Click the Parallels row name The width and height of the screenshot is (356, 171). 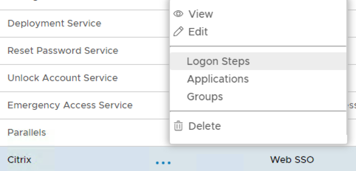(x=27, y=132)
